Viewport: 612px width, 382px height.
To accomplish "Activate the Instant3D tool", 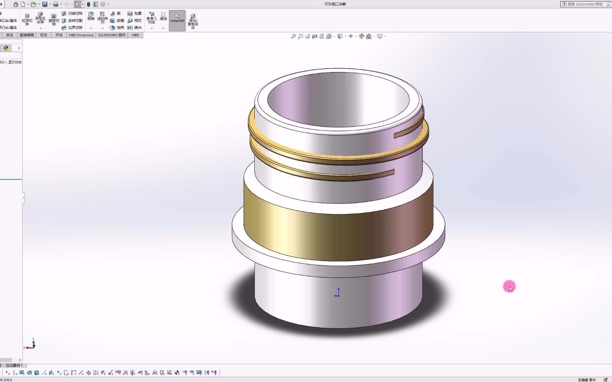I will coord(177,20).
